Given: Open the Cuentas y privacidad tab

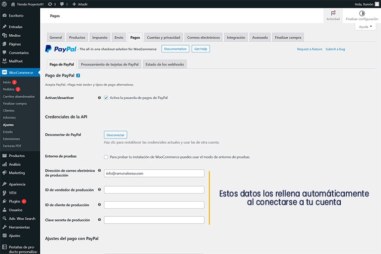Looking at the screenshot, I should [164, 37].
